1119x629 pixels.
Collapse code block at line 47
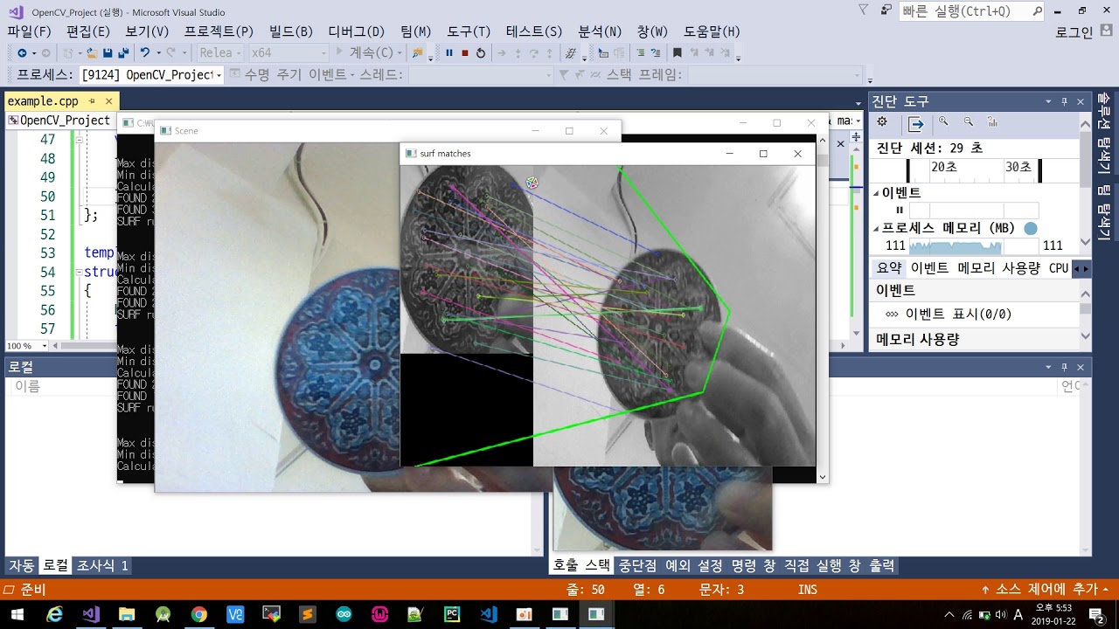pos(78,139)
